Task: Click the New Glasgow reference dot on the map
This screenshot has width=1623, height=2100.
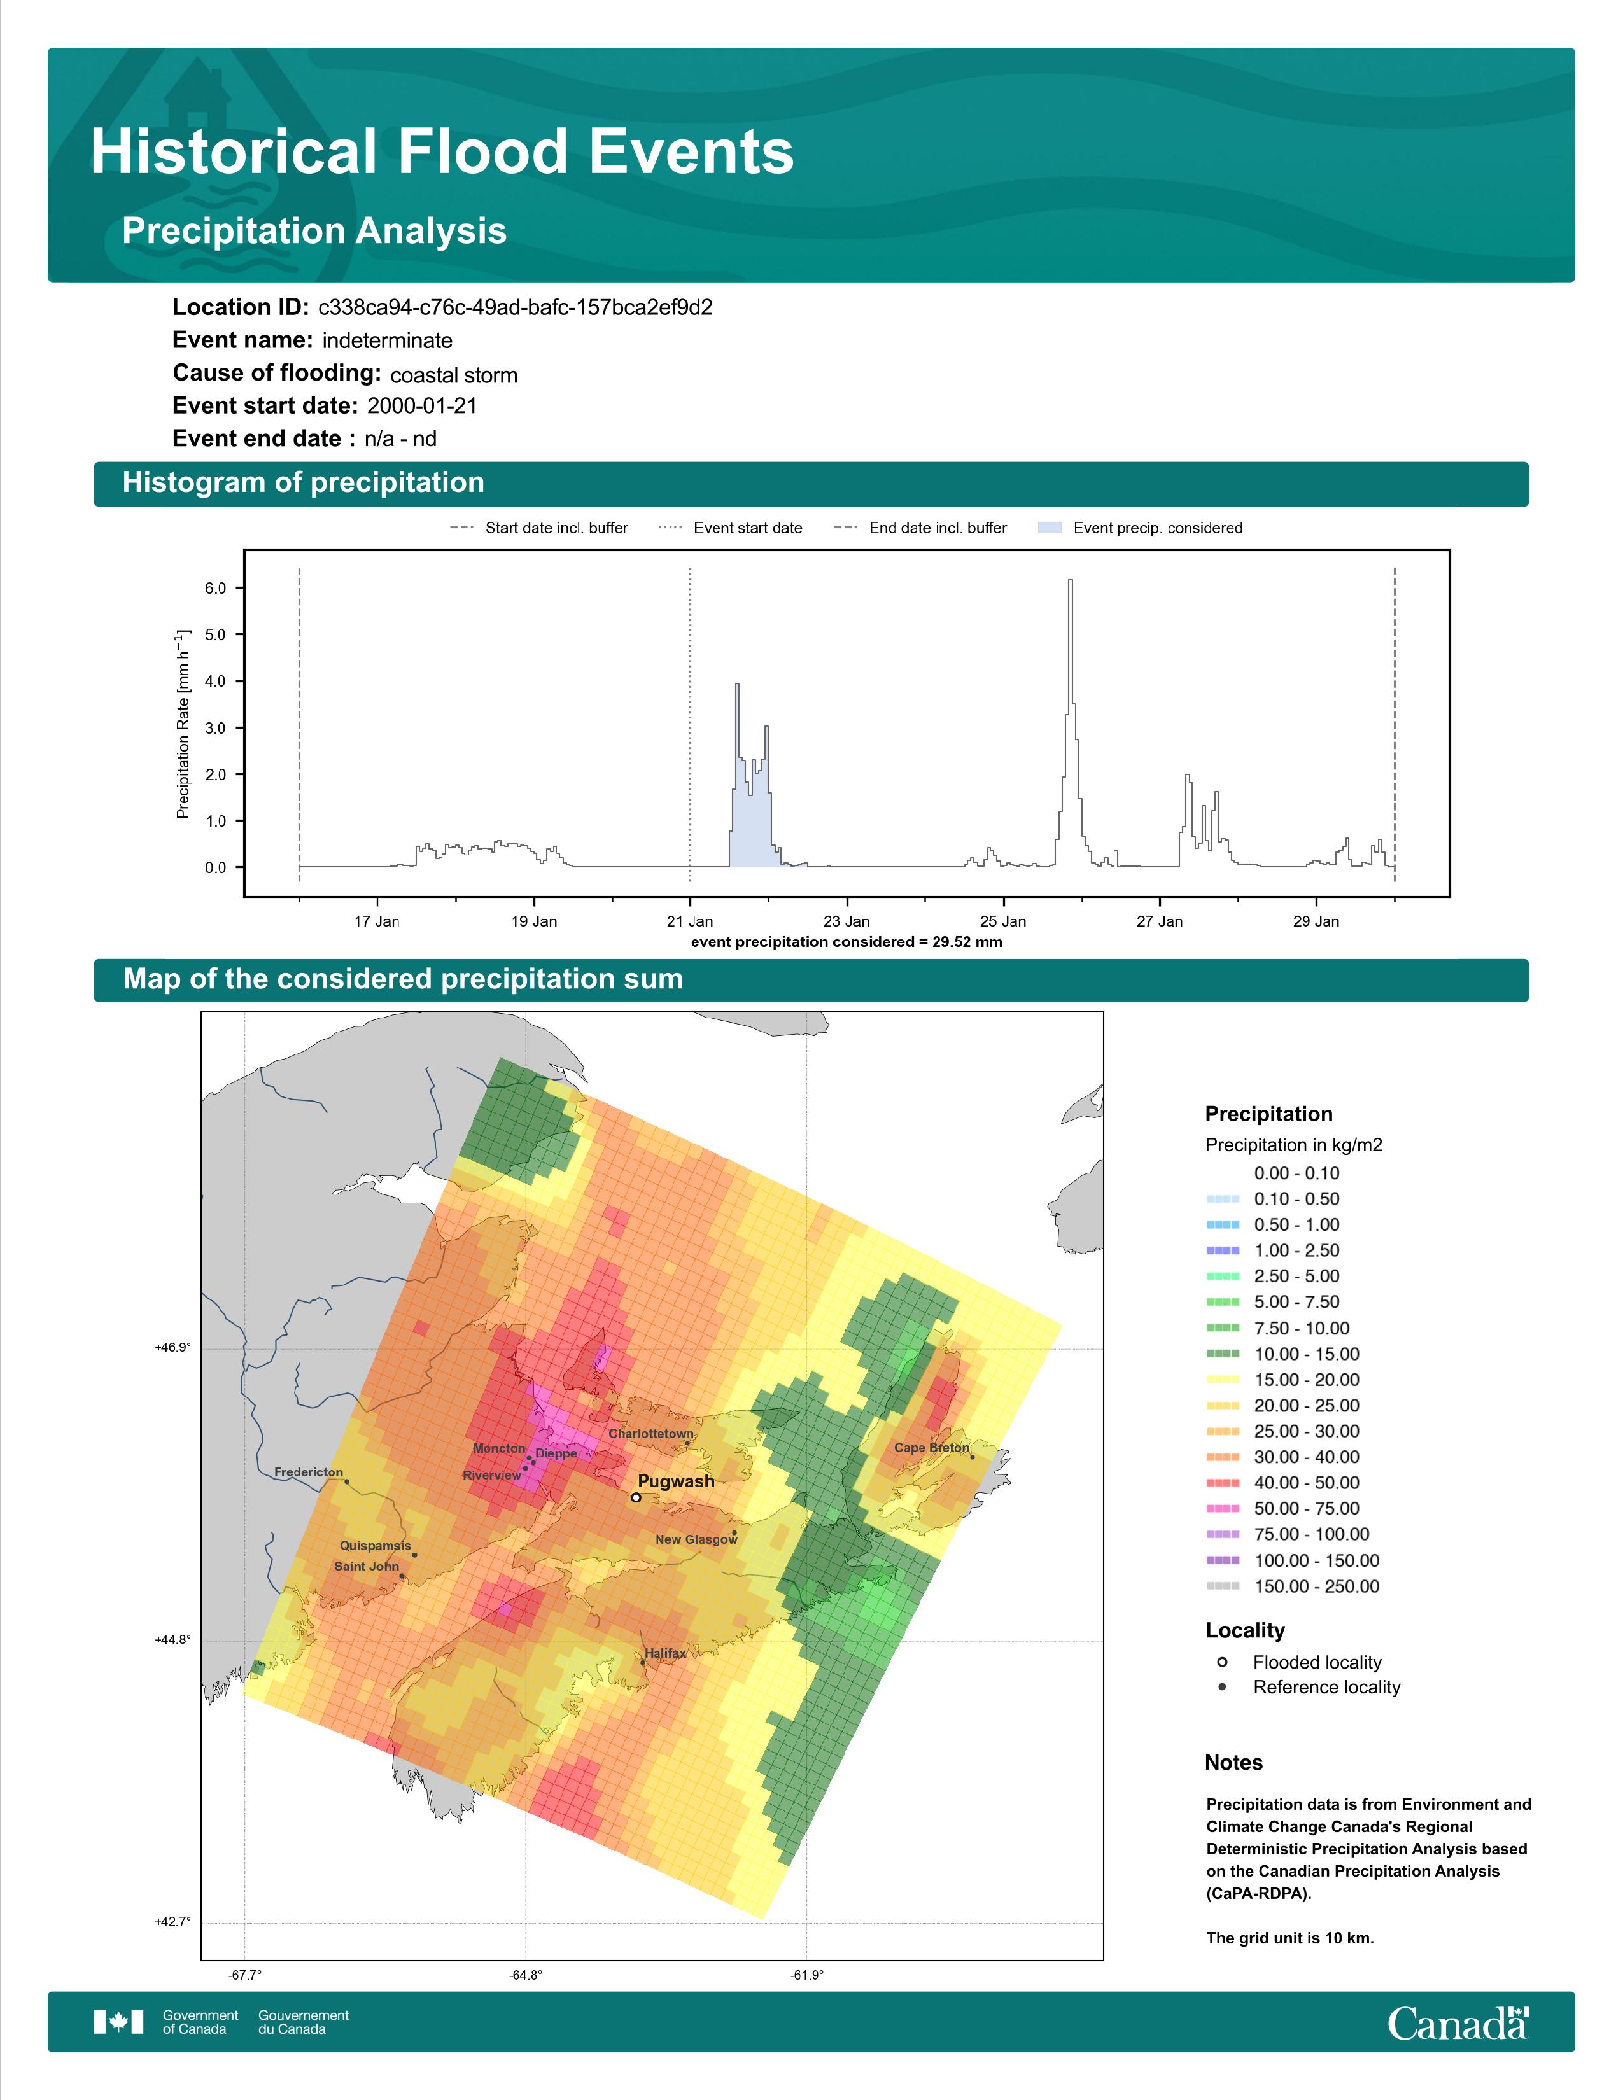Action: [x=734, y=1533]
